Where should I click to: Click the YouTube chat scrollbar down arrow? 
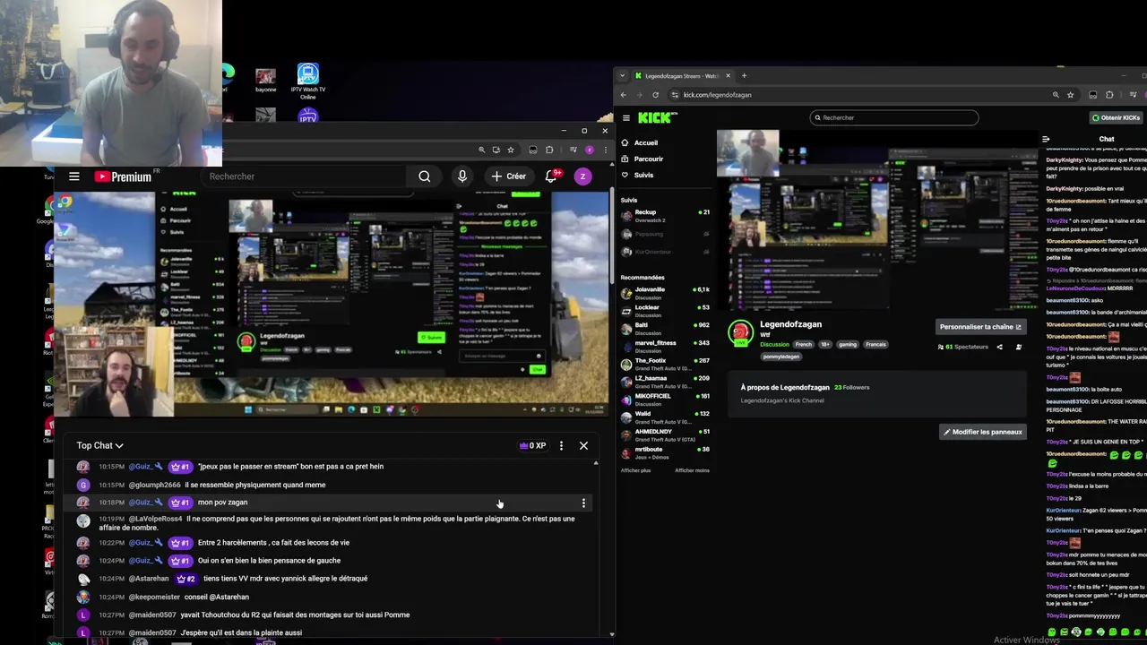[612, 634]
